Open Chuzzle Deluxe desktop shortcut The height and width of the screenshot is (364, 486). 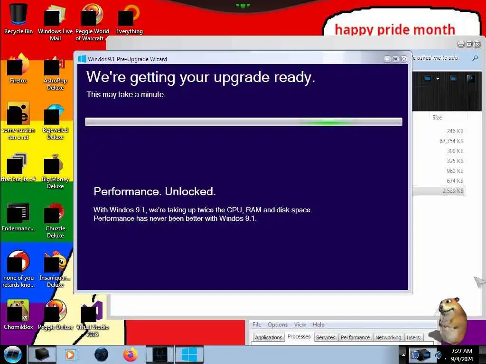(55, 220)
